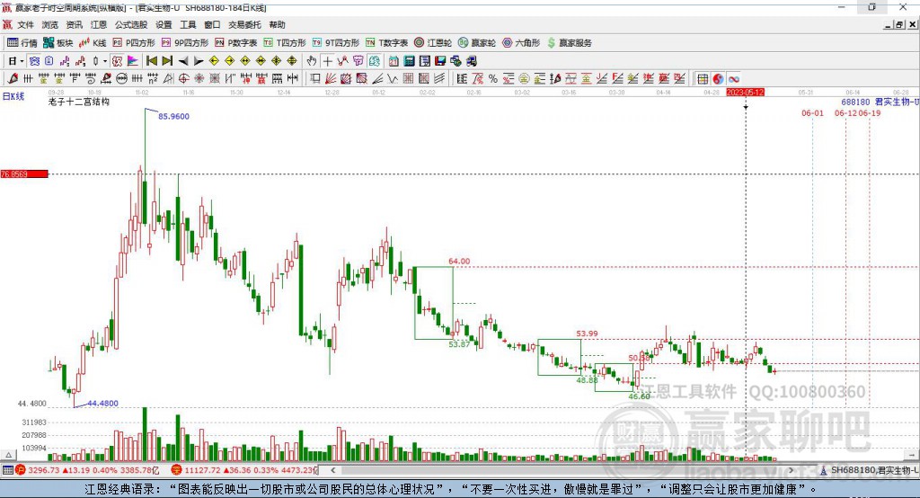Image resolution: width=920 pixels, height=498 pixels.
Task: Select the SH688180 君实生物-U bottom tab
Action: pyautogui.click(x=869, y=470)
